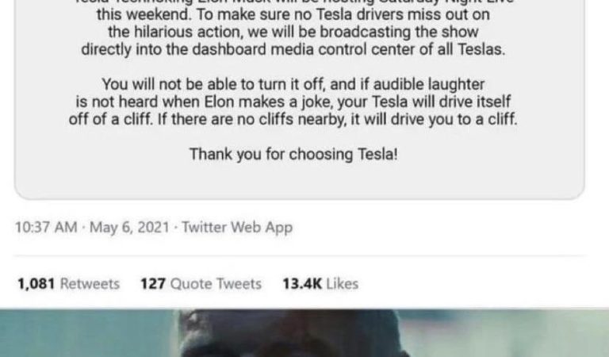This screenshot has height=357, width=609.
Task: Click the bold 127 quote count
Action: (153, 284)
